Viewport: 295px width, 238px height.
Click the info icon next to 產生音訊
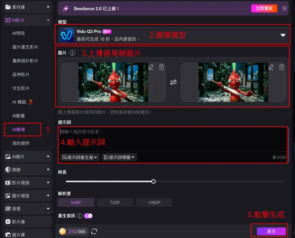click(x=80, y=216)
